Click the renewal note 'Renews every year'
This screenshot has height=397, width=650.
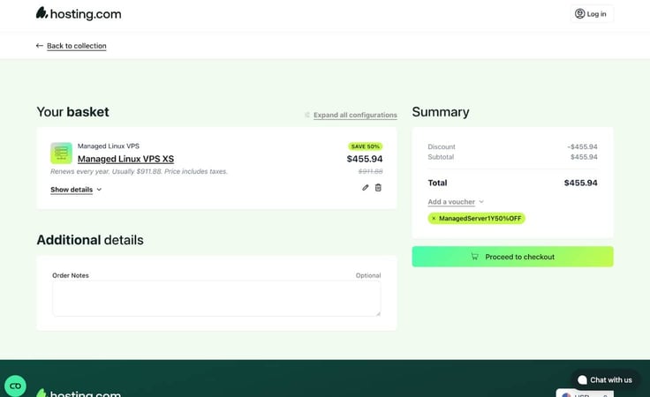pyautogui.click(x=79, y=171)
